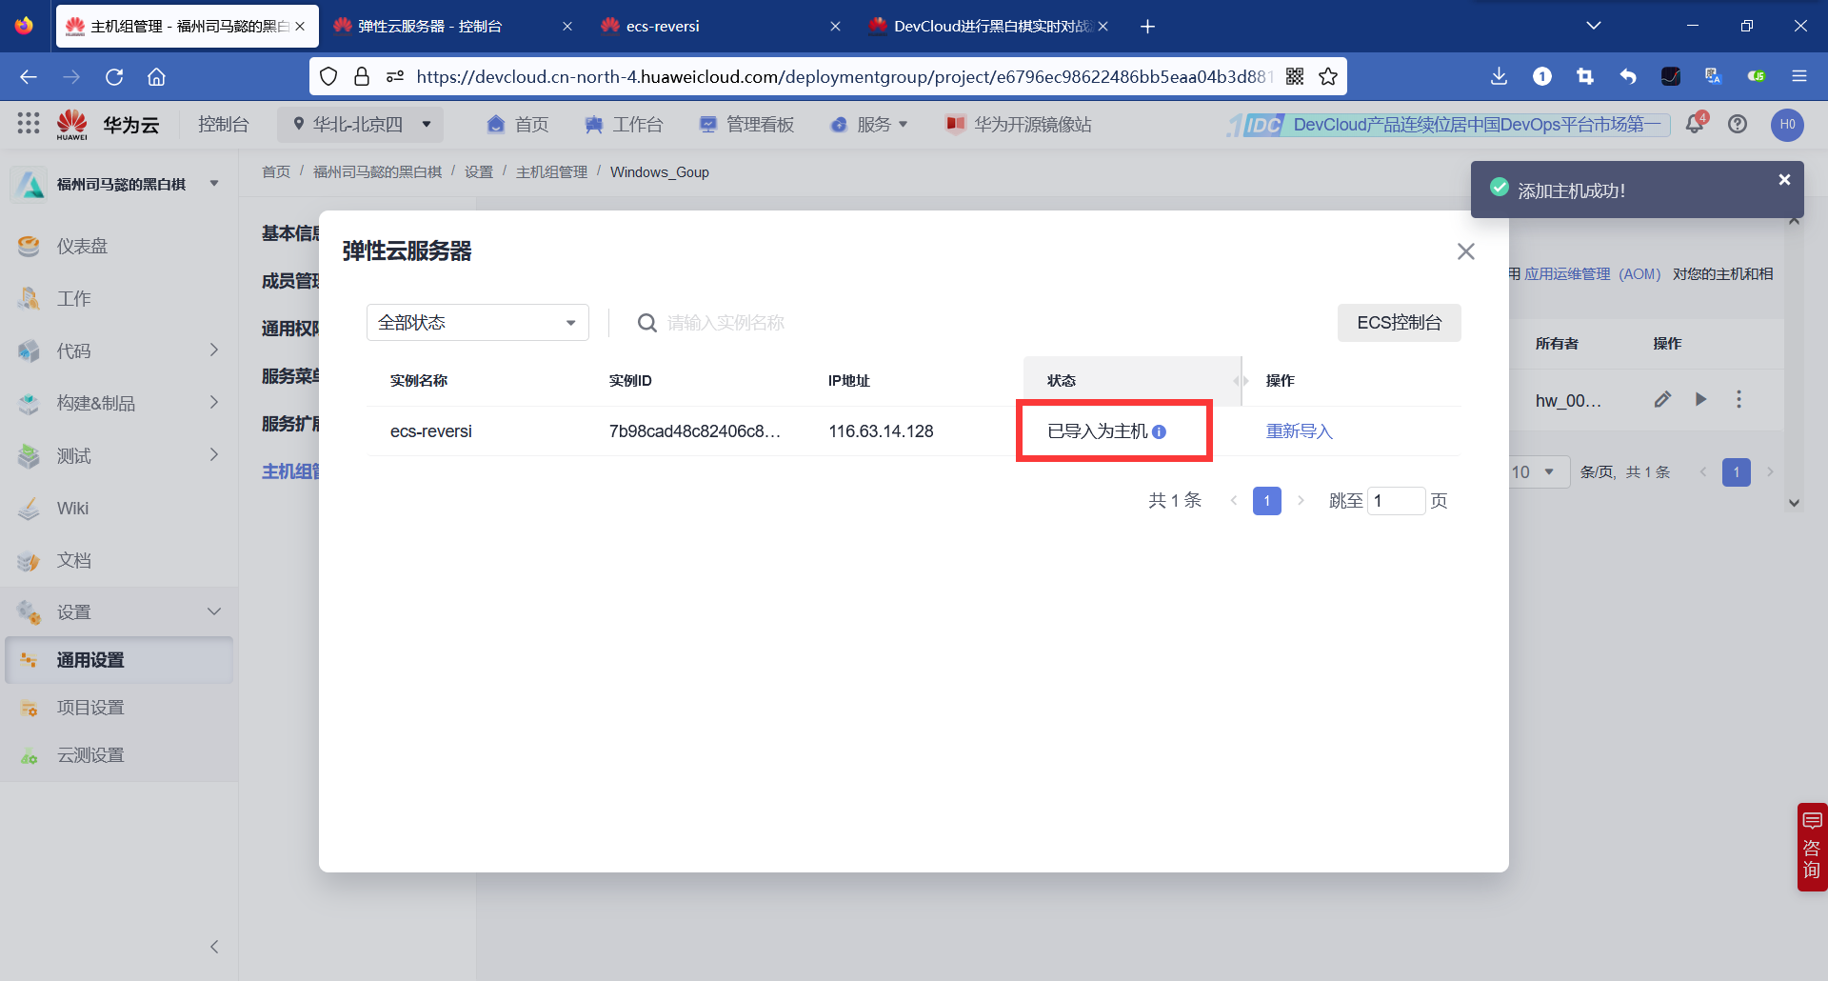
Task: Open the app grid launcher icon
Action: click(29, 124)
